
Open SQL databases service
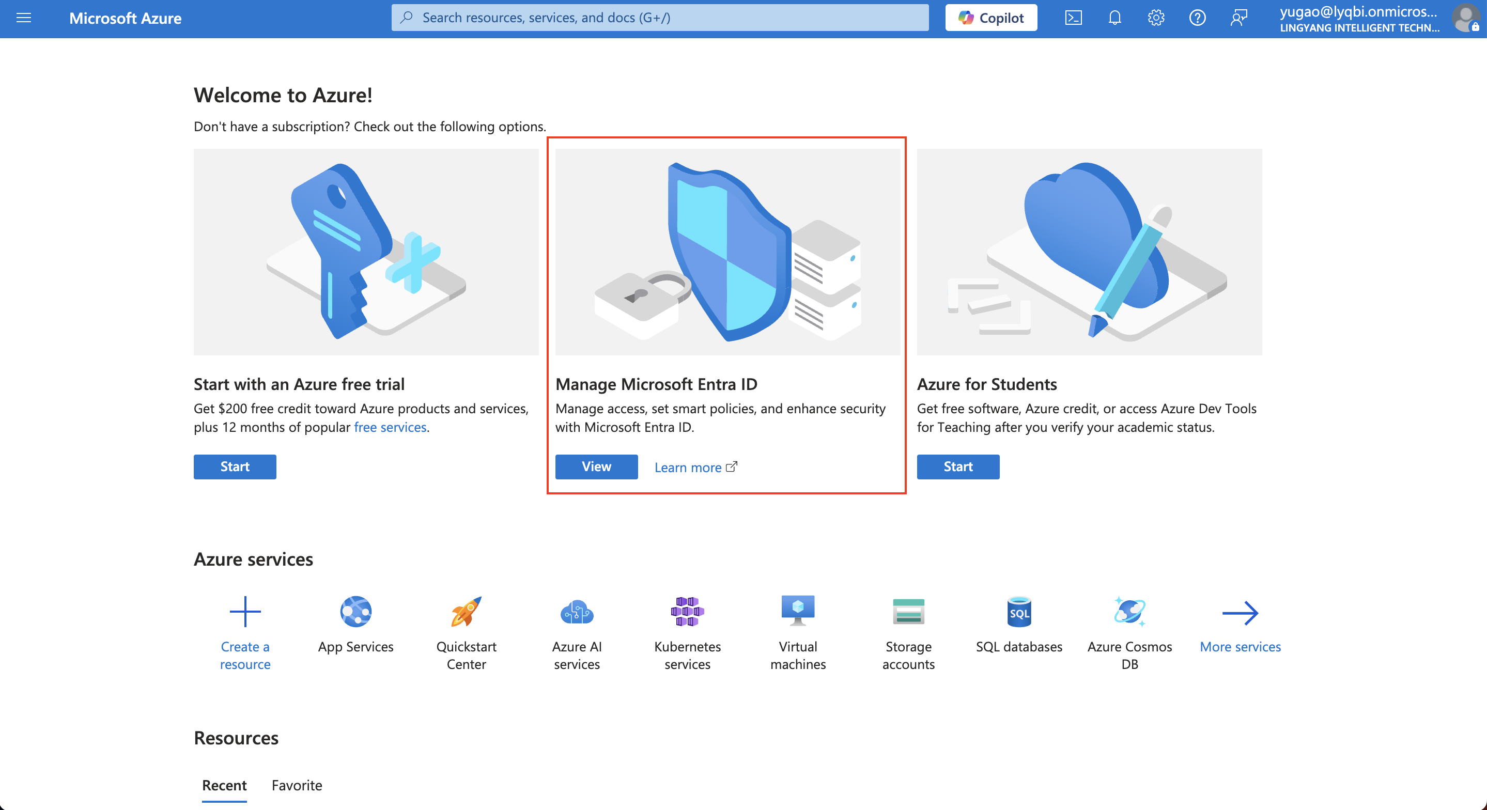coord(1019,612)
